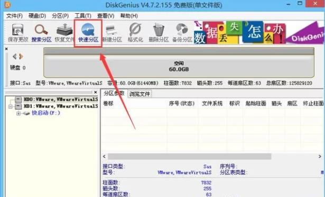This screenshot has width=325, height=197.
Task: Click Delete Partition (删除分区) trash icon
Action: (159, 33)
